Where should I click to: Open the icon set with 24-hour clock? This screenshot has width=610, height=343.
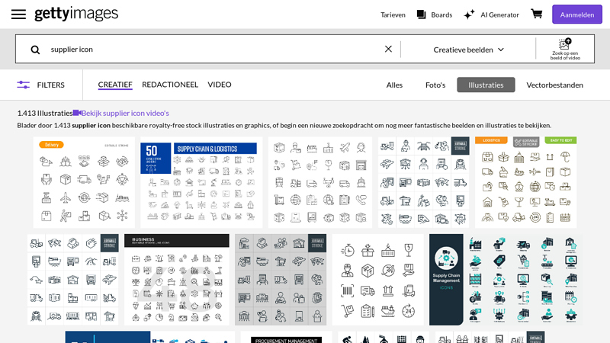(377, 280)
